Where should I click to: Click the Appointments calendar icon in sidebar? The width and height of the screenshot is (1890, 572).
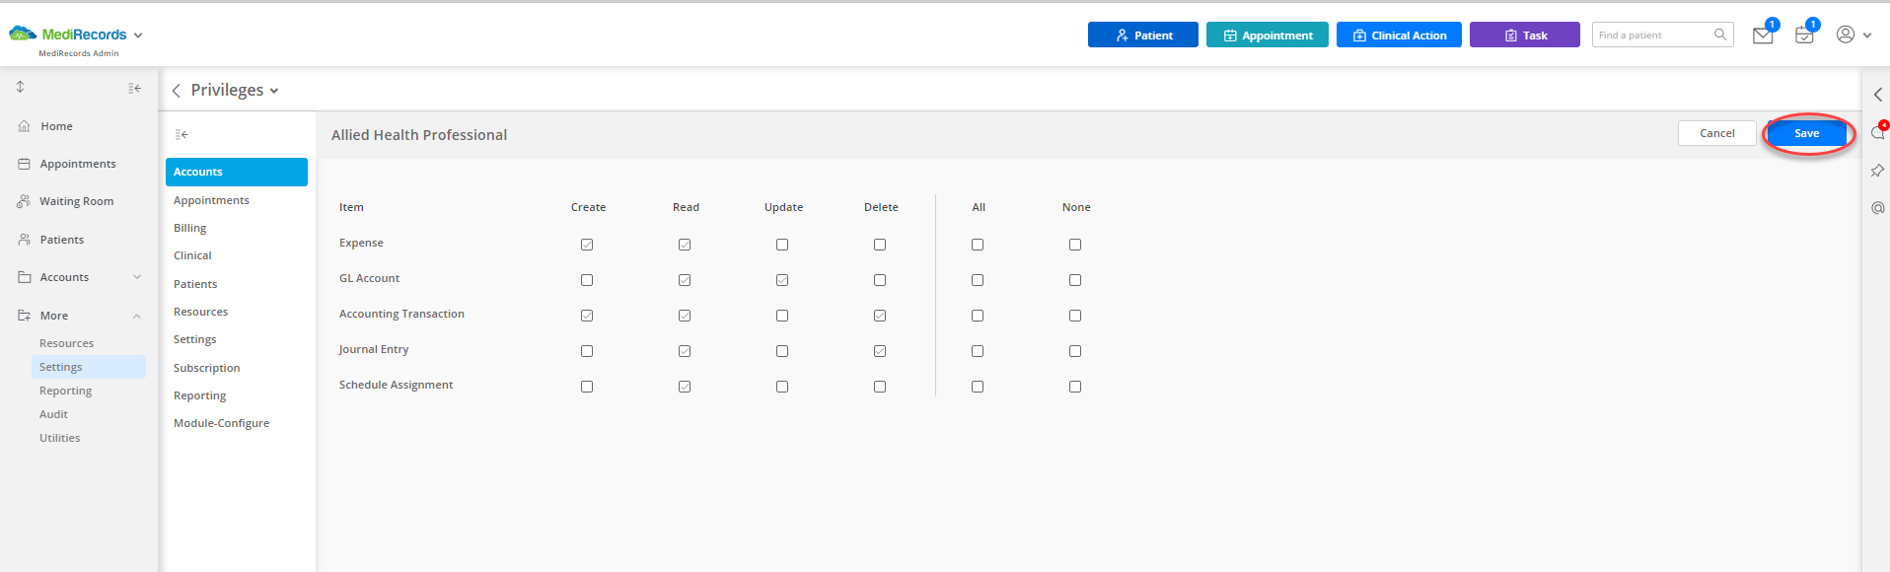[x=25, y=164]
